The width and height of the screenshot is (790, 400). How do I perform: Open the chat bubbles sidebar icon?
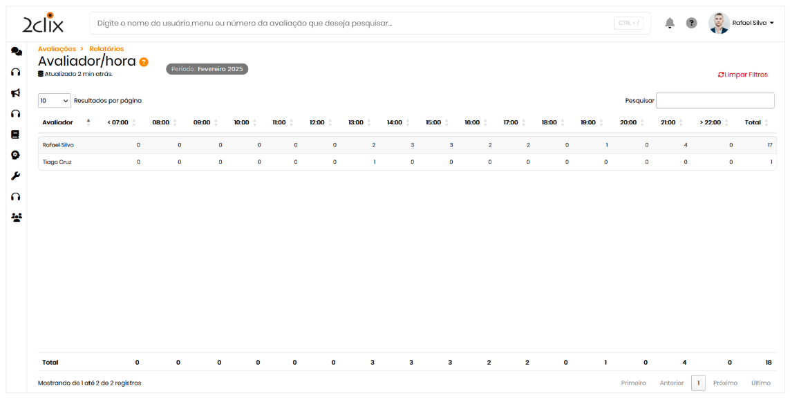[x=16, y=51]
